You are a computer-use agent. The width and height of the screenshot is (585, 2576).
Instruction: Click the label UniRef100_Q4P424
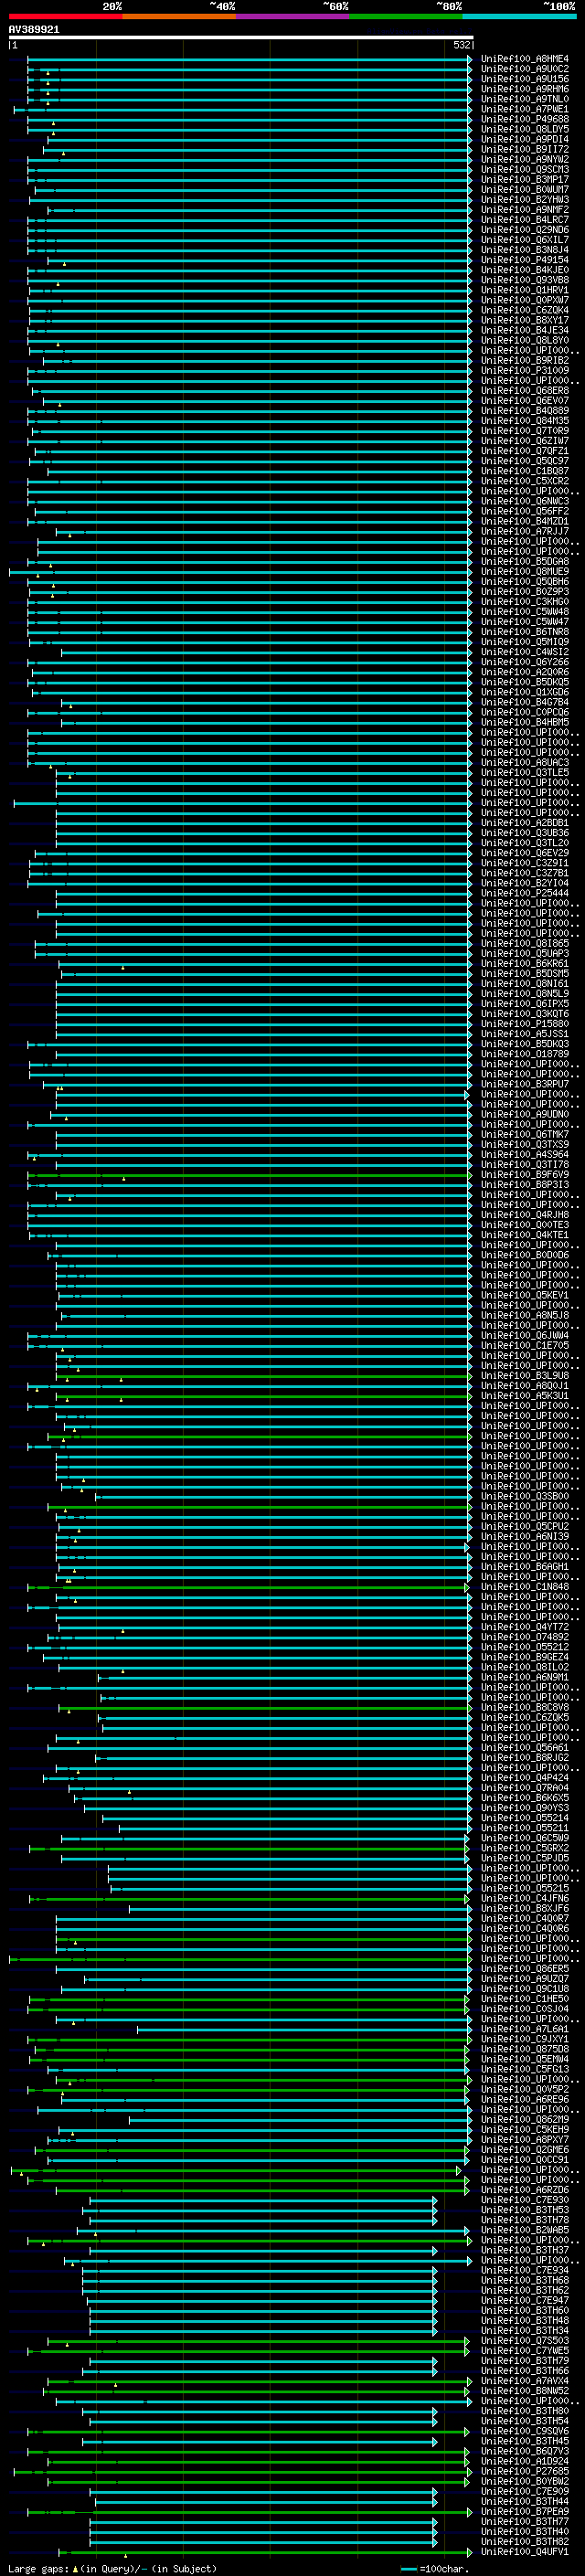524,1777
